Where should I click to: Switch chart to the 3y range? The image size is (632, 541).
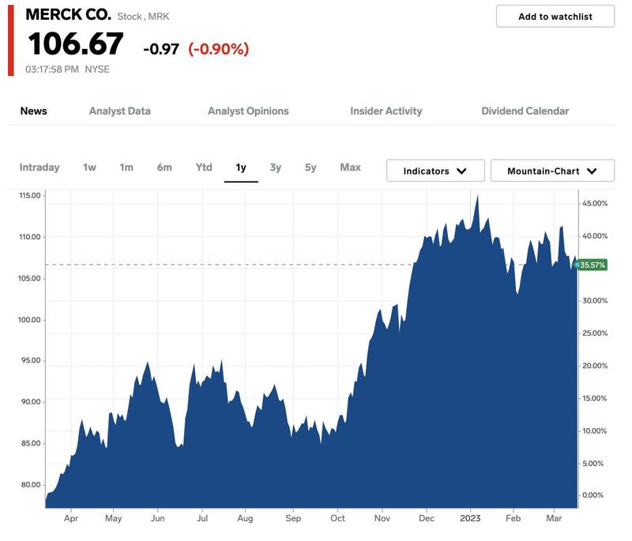[275, 167]
